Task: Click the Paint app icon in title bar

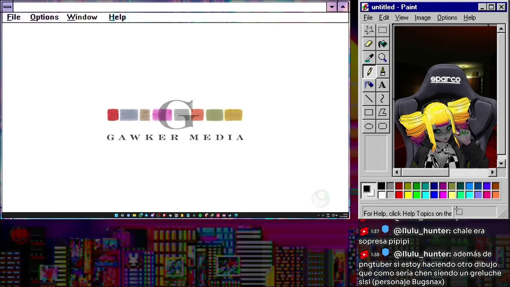Action: [x=365, y=7]
